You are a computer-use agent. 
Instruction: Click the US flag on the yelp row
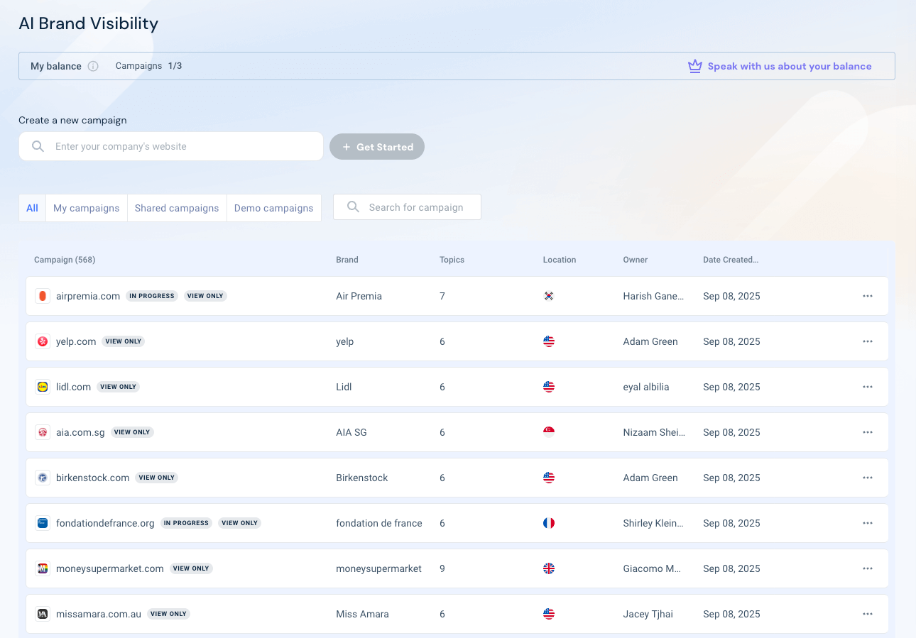point(548,341)
